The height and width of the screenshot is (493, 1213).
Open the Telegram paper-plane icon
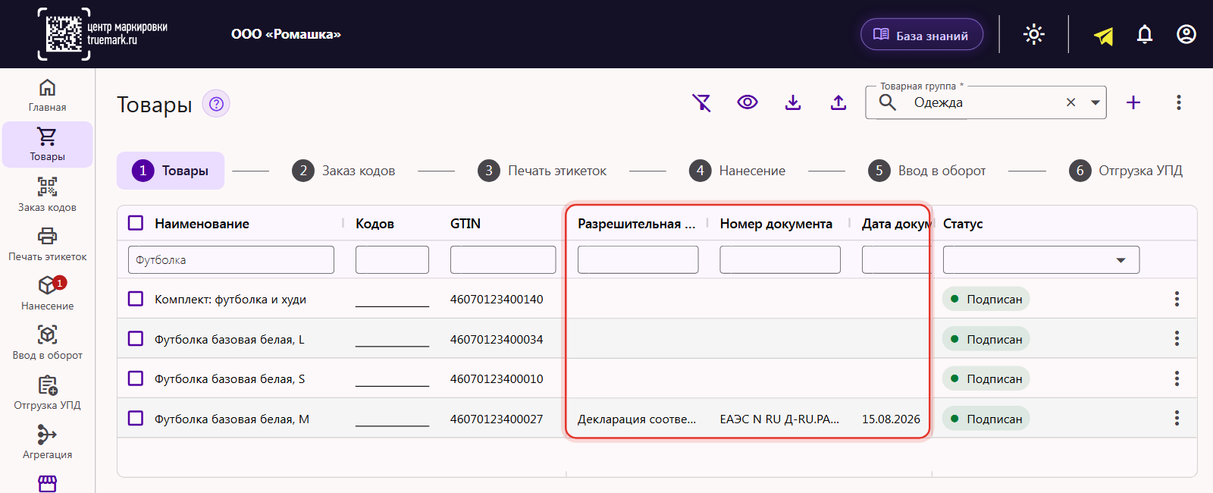1104,35
